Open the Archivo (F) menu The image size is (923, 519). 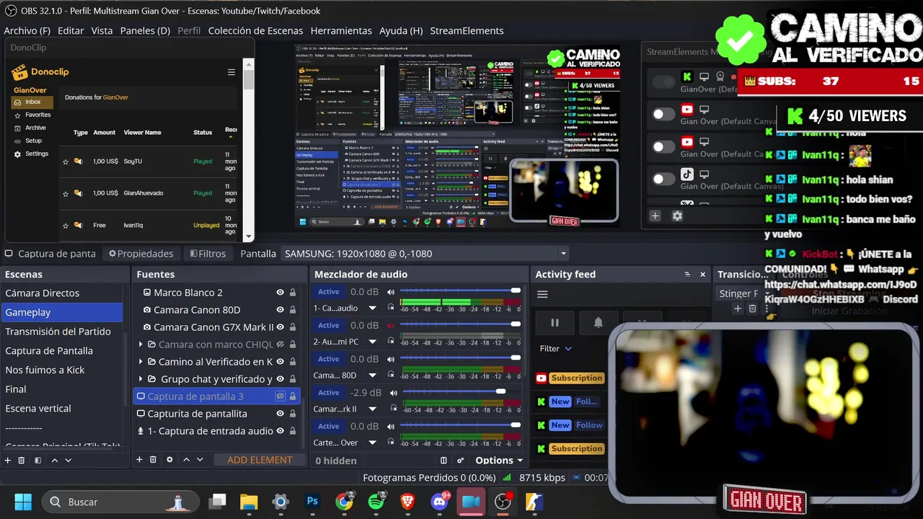pyautogui.click(x=27, y=30)
